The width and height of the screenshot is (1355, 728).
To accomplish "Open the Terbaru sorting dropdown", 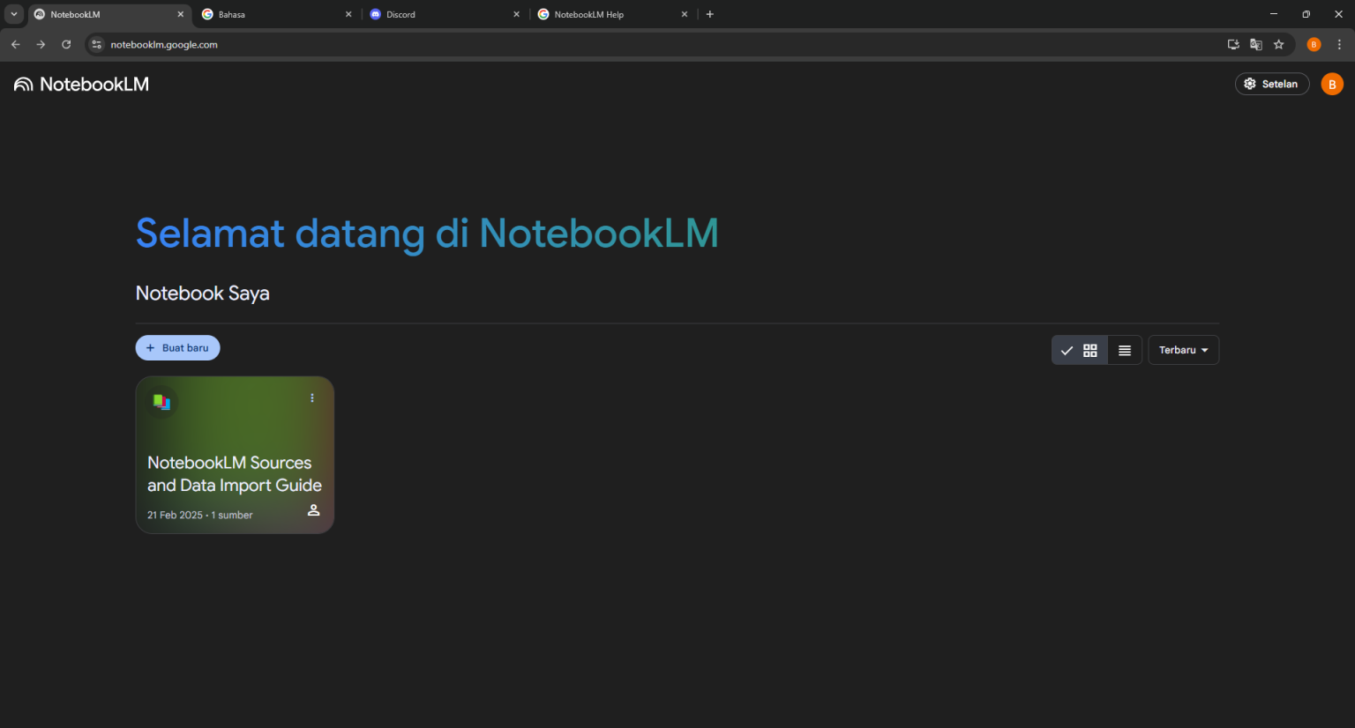I will [1183, 350].
